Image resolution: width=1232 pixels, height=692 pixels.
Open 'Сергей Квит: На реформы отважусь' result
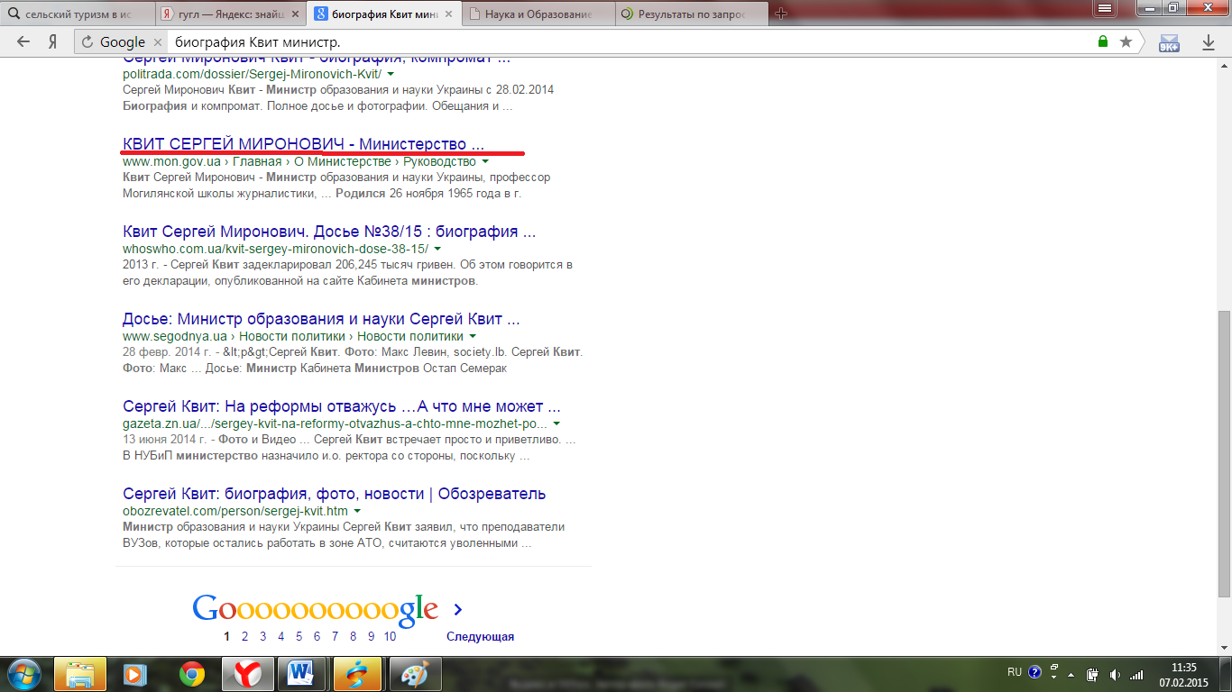coord(342,406)
